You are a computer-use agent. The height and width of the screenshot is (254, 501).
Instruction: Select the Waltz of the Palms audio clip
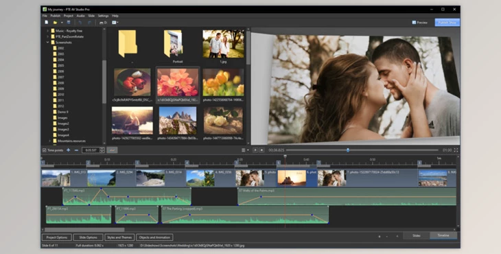point(347,196)
